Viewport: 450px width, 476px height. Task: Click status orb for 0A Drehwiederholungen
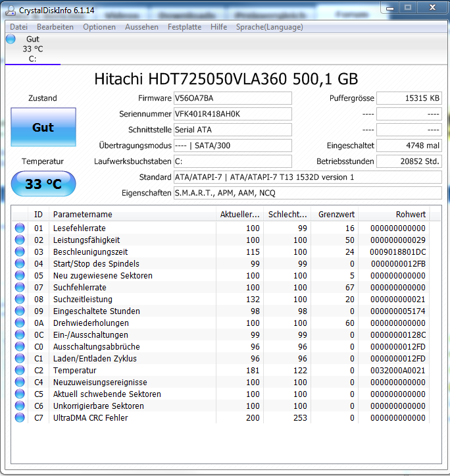tap(20, 323)
